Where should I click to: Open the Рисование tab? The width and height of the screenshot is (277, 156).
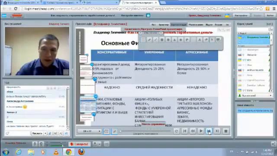[x=196, y=25]
